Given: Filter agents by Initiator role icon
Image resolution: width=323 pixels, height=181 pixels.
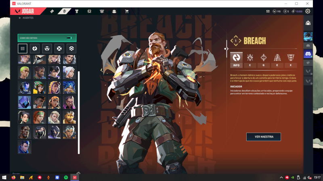Looking at the screenshot, I should [35, 48].
